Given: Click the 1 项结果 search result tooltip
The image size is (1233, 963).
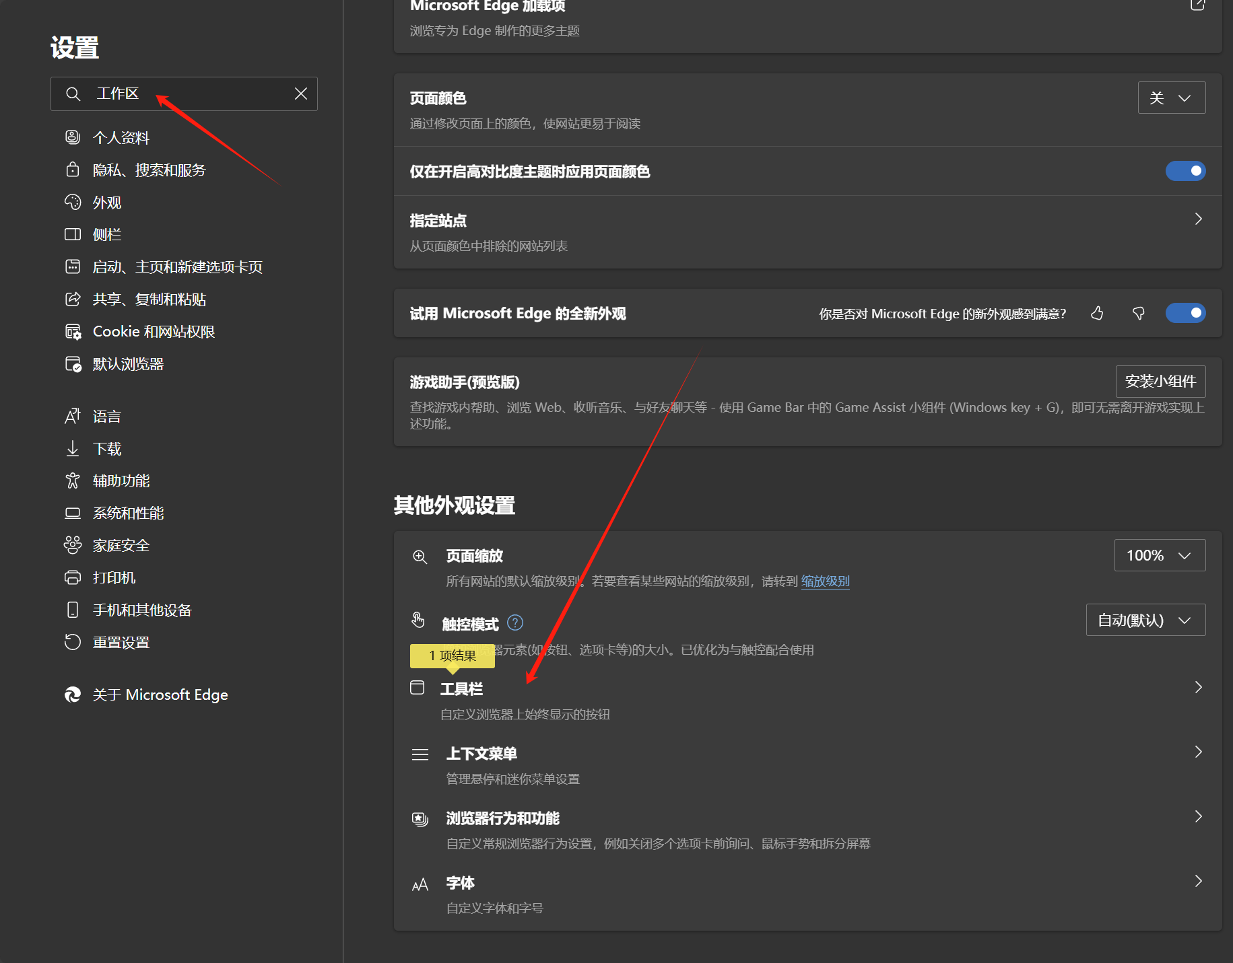Looking at the screenshot, I should [x=453, y=655].
